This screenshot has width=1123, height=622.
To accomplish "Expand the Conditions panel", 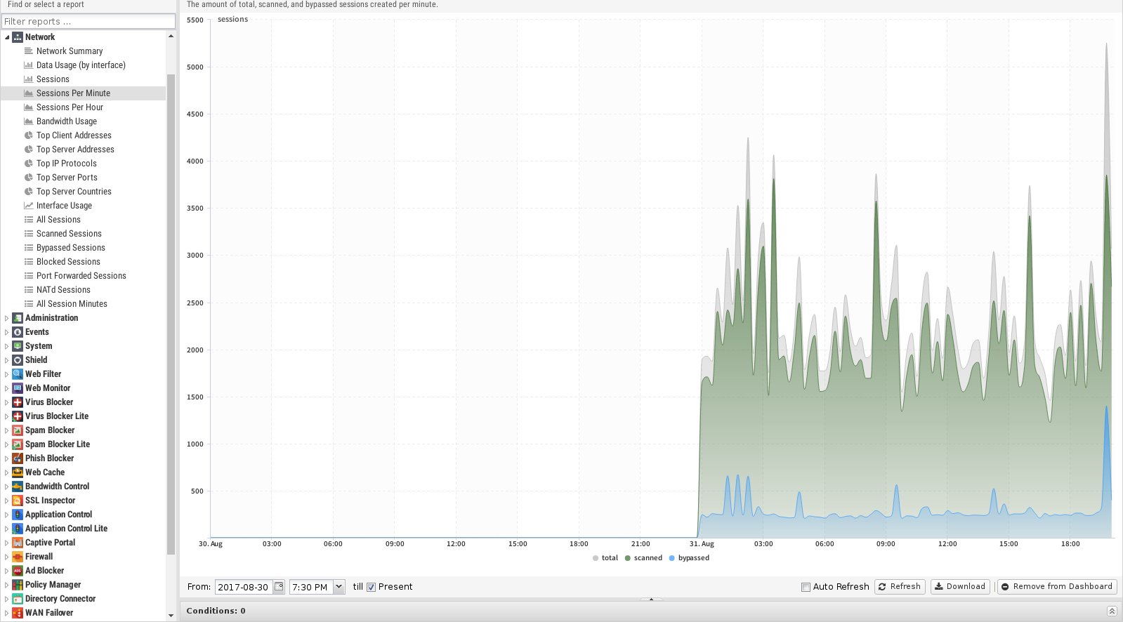I will pyautogui.click(x=1112, y=611).
